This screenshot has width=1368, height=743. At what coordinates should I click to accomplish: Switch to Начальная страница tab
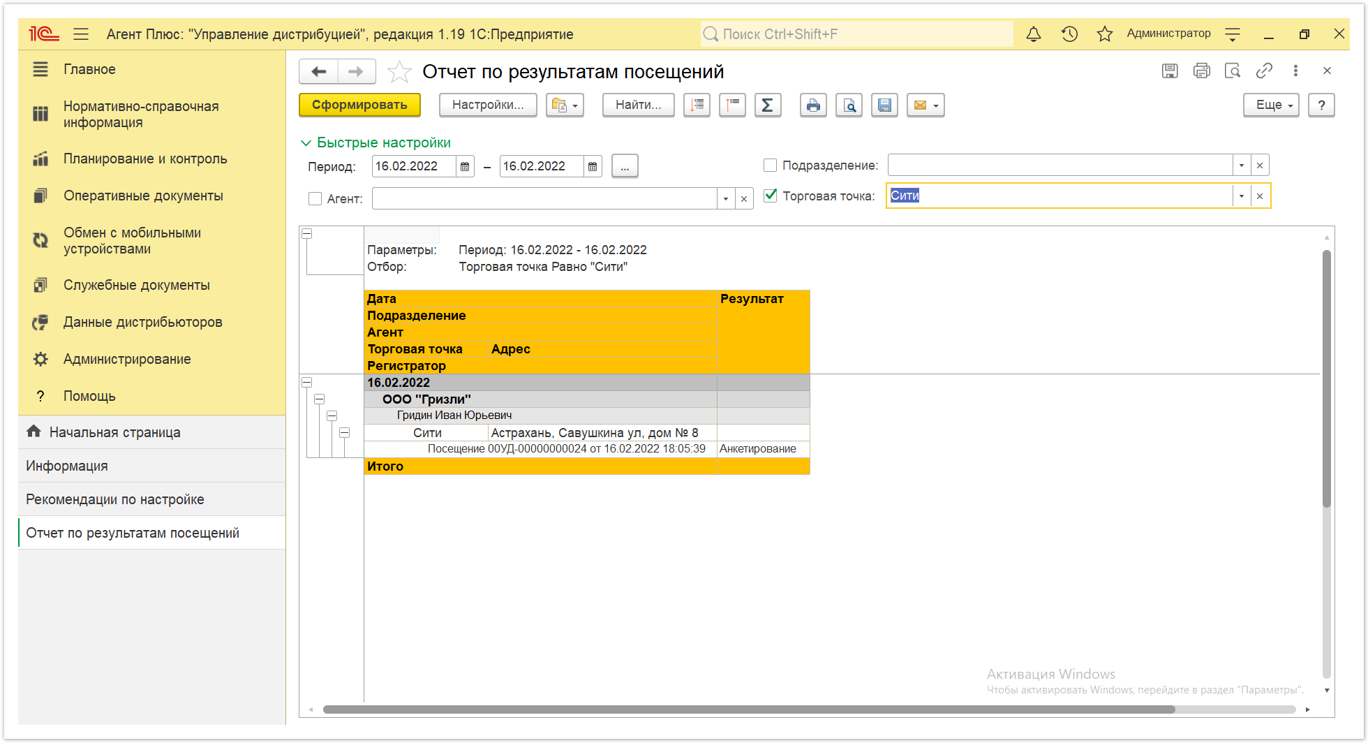coord(151,432)
